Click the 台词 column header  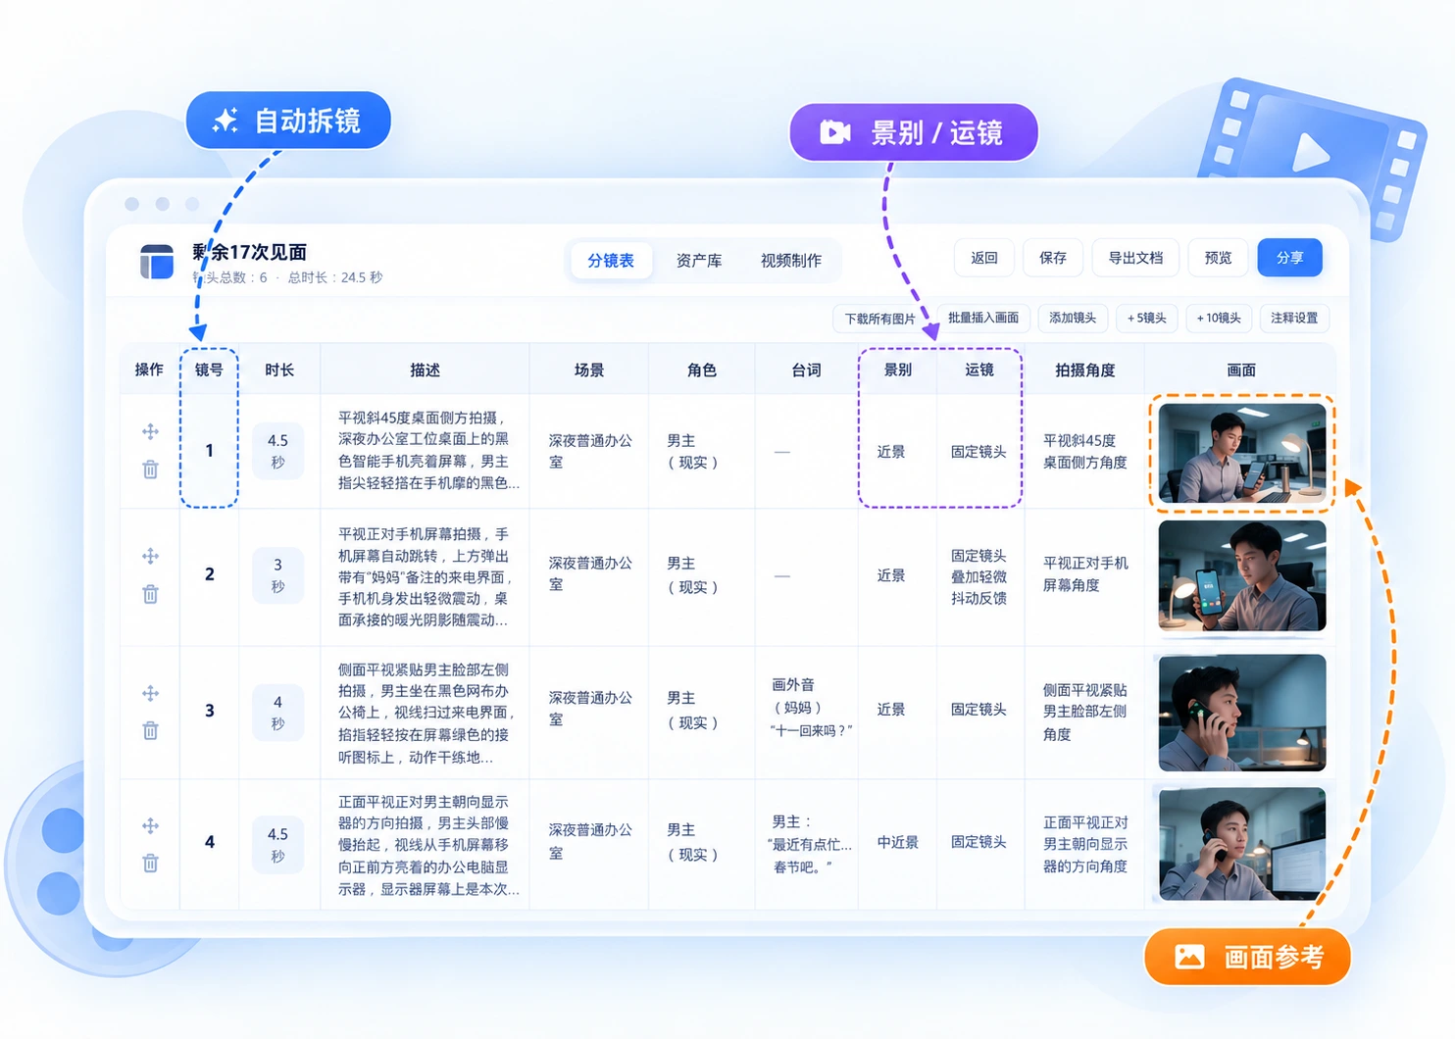pos(806,370)
